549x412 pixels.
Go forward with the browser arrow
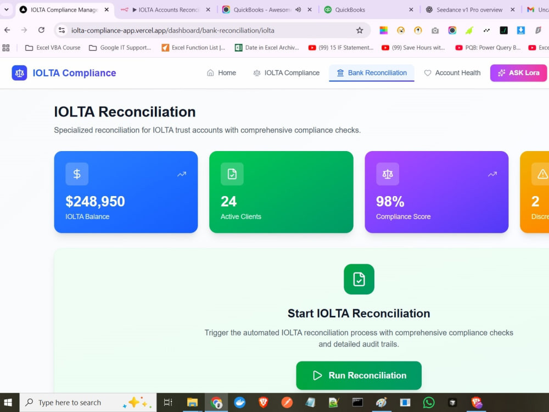point(24,30)
